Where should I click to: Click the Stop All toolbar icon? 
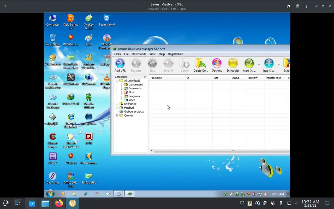pos(168,65)
